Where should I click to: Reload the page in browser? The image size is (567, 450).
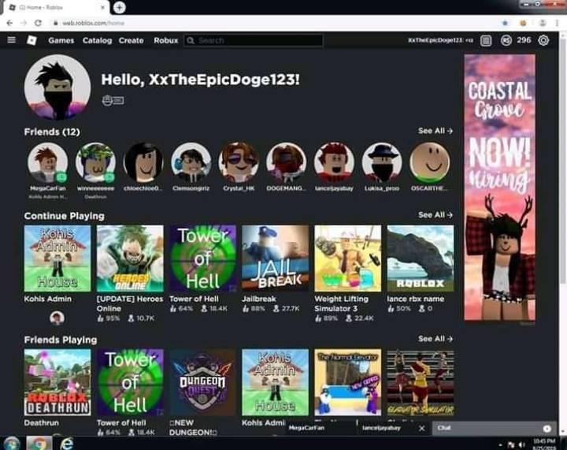click(38, 23)
